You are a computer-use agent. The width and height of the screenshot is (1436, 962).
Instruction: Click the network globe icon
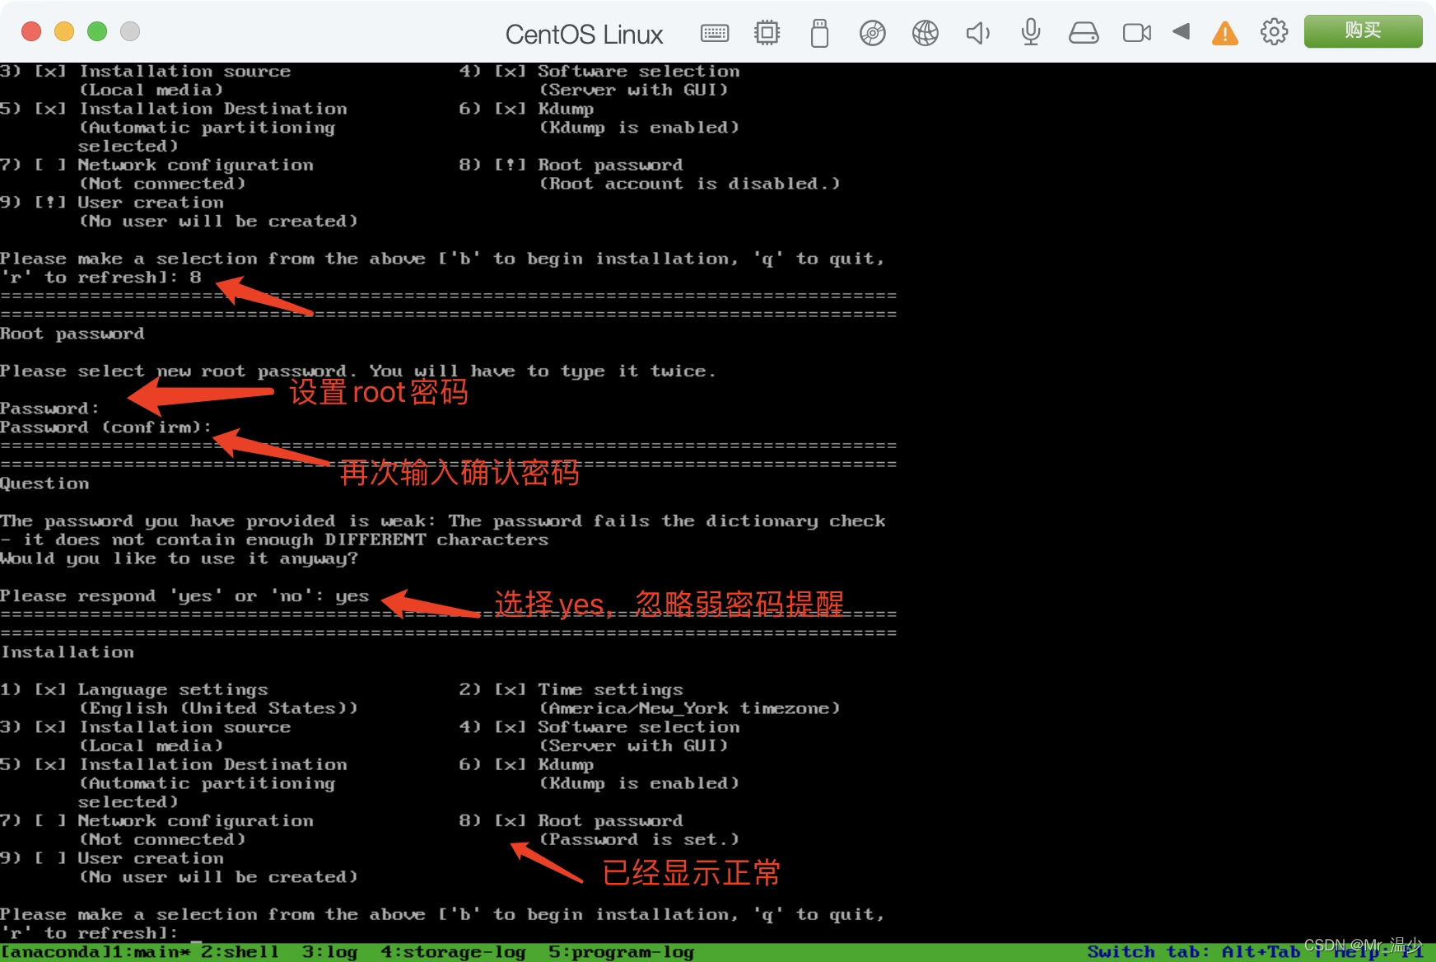pos(925,33)
